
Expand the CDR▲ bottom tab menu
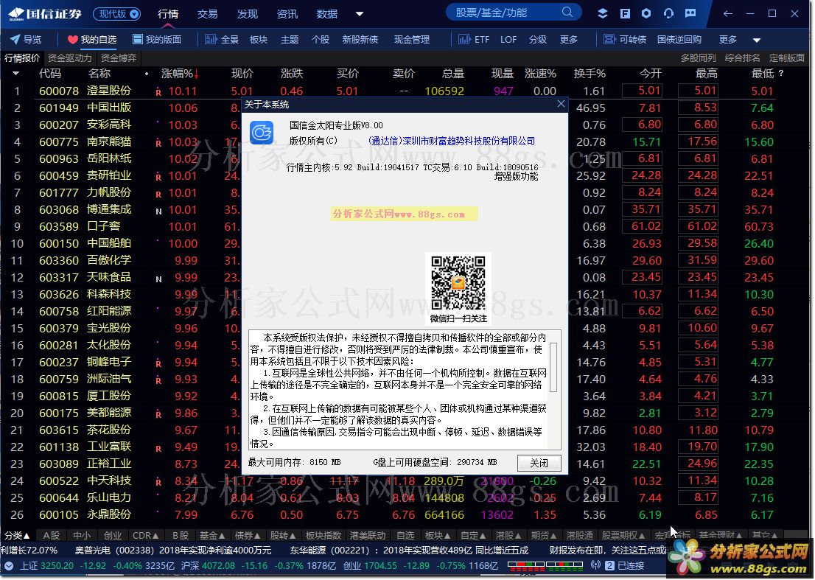coord(145,535)
